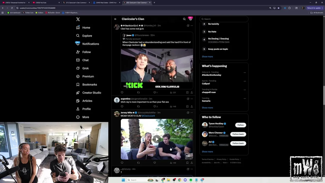Image resolution: width=325 pixels, height=183 pixels.
Task: Bookmark the argentino post
Action: [187, 106]
